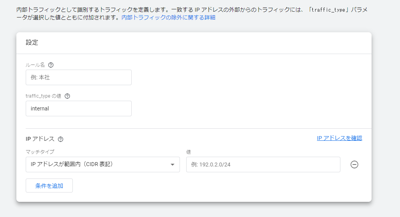Click the 設定 section heading
Image resolution: width=400 pixels, height=217 pixels.
point(32,42)
